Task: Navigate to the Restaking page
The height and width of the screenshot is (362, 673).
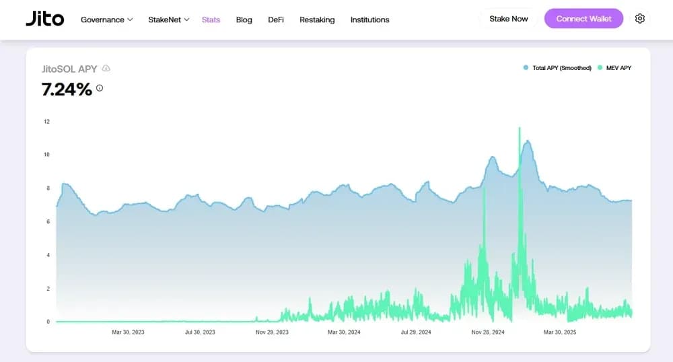Action: (317, 20)
